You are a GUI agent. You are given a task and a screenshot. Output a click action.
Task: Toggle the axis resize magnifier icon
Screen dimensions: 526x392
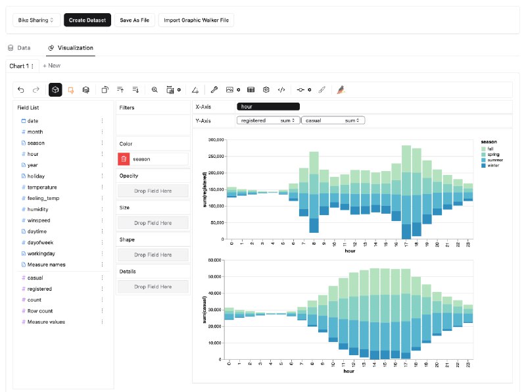155,89
